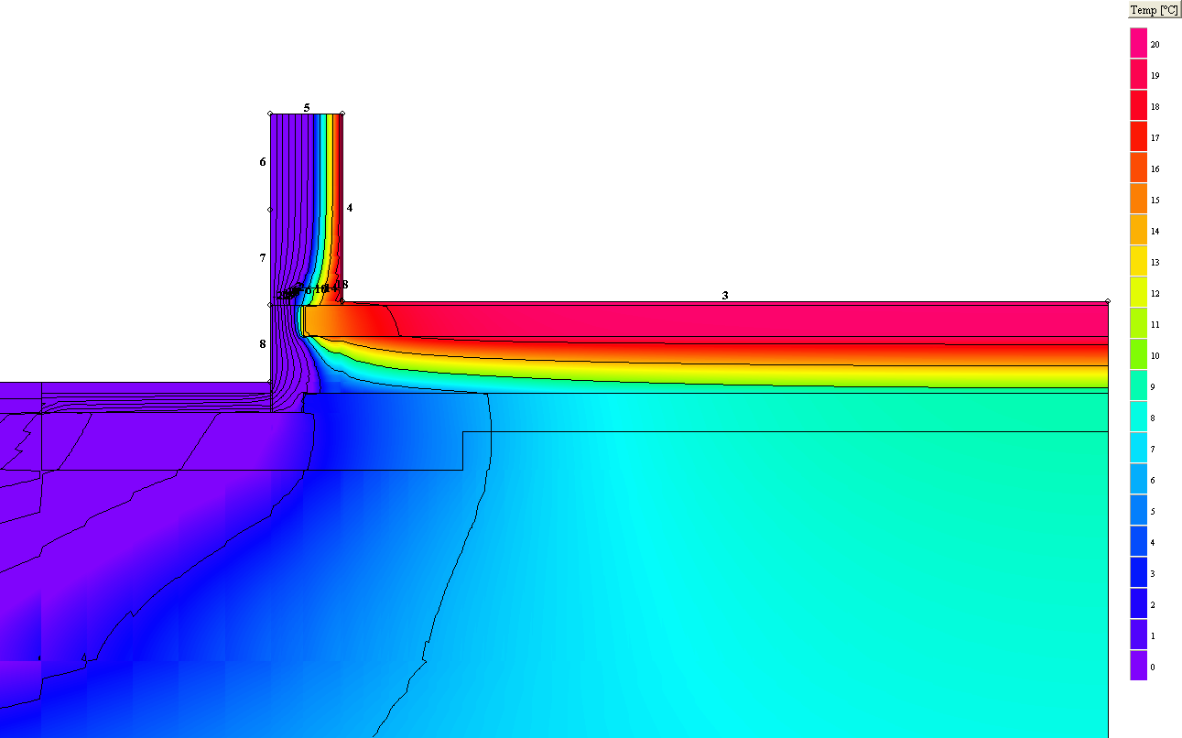Select the 20°C color swatch in legend
This screenshot has width=1182, height=738.
1138,43
